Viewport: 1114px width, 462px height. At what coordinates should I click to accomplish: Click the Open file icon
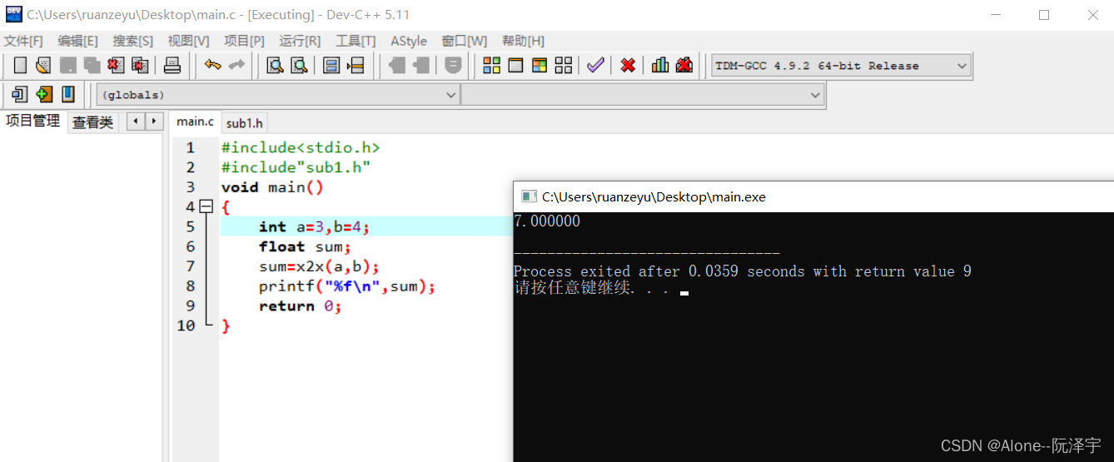[44, 65]
